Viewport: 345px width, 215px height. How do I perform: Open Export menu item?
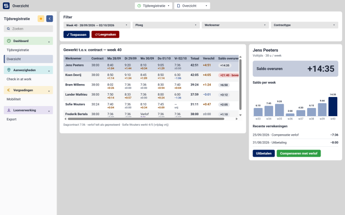(28, 119)
